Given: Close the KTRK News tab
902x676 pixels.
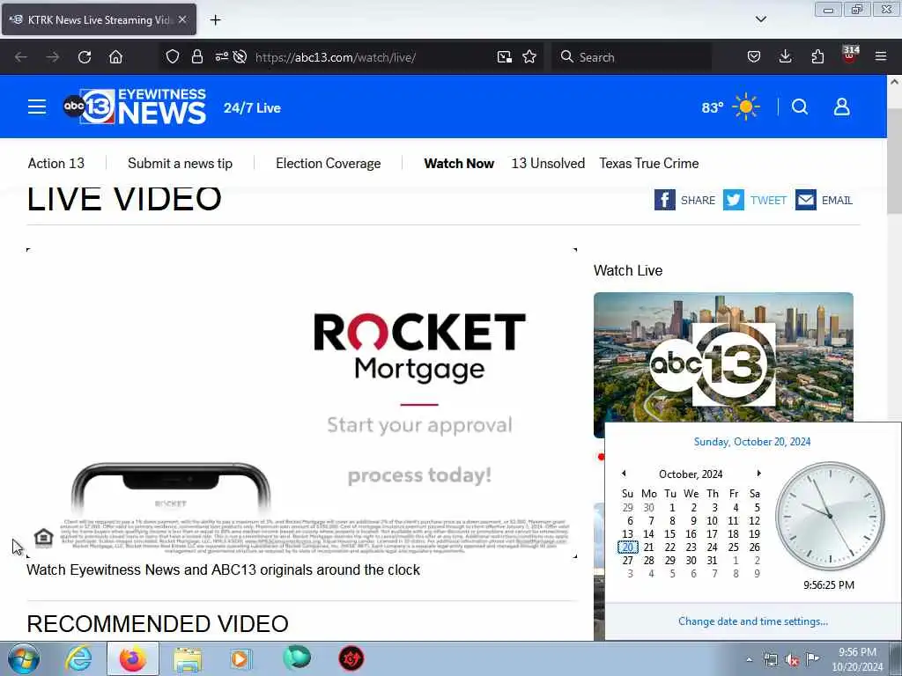Looking at the screenshot, I should coord(182,19).
